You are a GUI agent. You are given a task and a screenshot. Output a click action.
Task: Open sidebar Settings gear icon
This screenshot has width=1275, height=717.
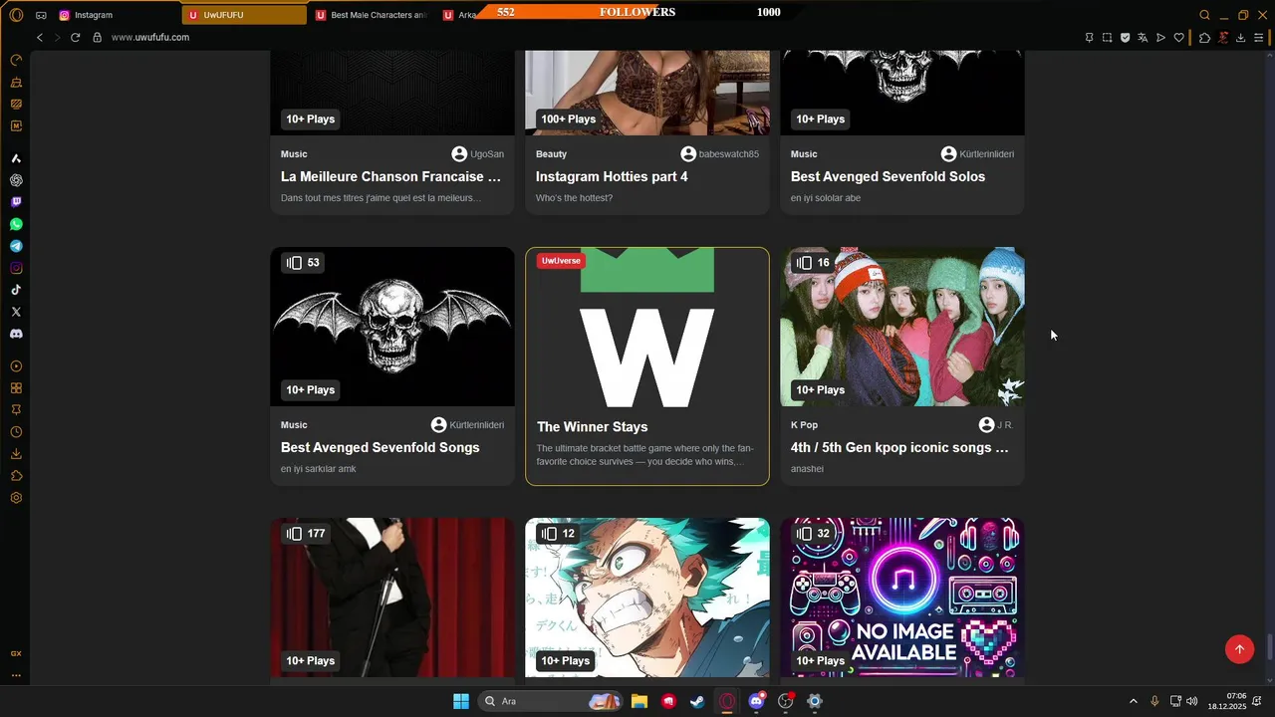(x=16, y=498)
